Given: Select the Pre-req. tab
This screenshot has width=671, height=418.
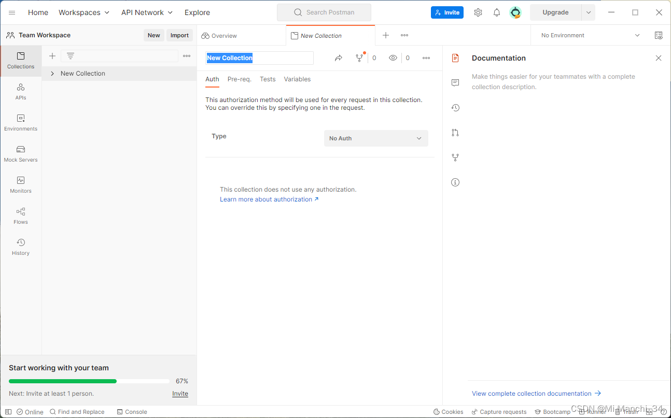Looking at the screenshot, I should tap(240, 79).
